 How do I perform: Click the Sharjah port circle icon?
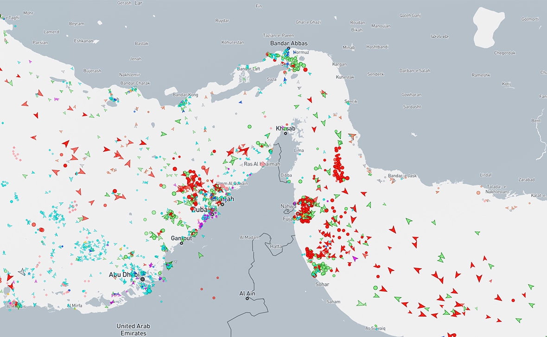click(223, 205)
